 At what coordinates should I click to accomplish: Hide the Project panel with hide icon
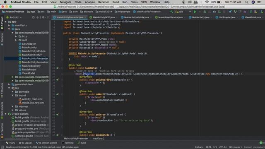[48, 17]
